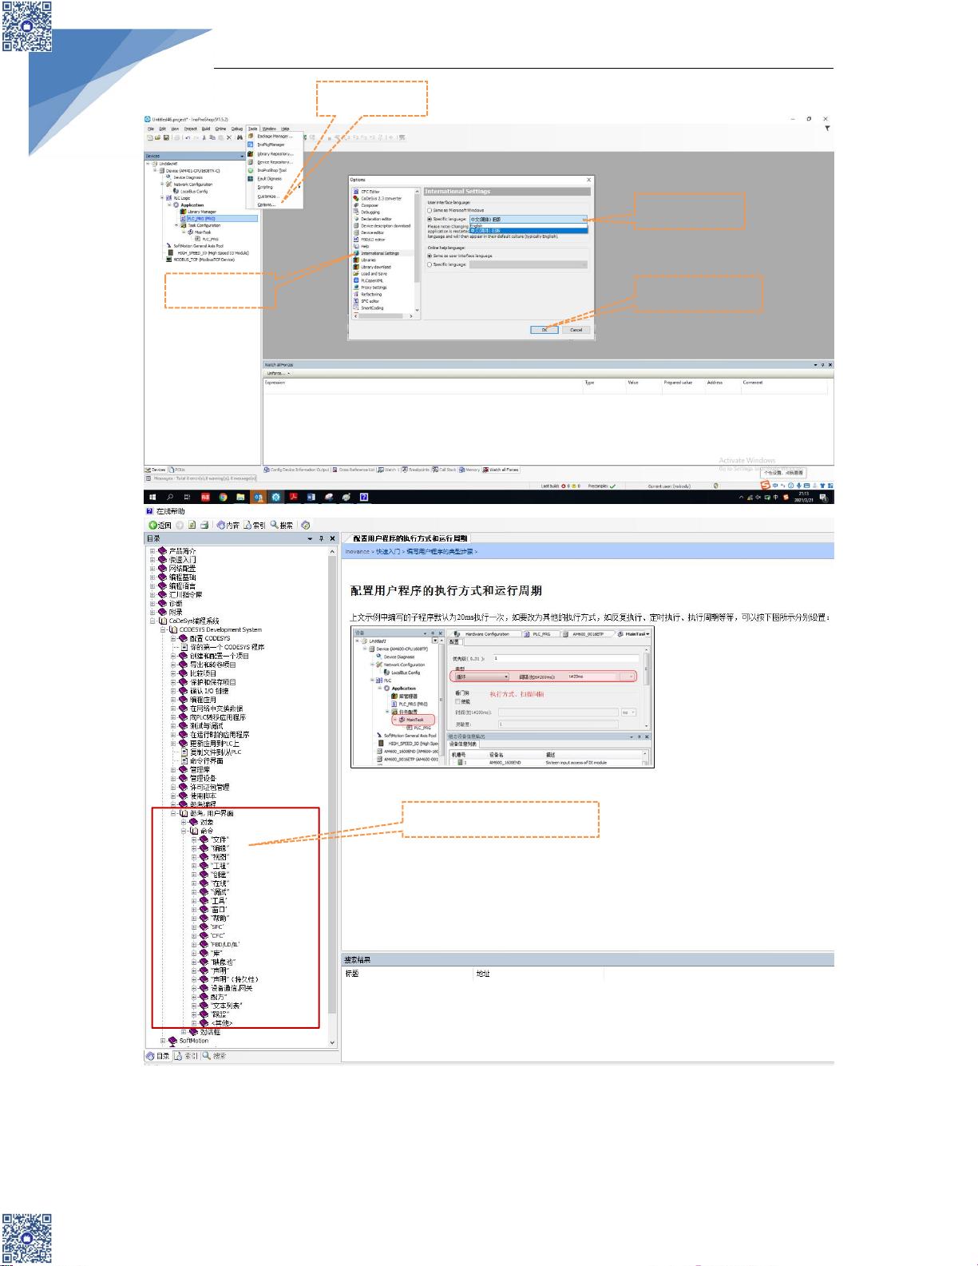The width and height of the screenshot is (978, 1266).
Task: Click Cancel in the Options dialog
Action: 576,329
